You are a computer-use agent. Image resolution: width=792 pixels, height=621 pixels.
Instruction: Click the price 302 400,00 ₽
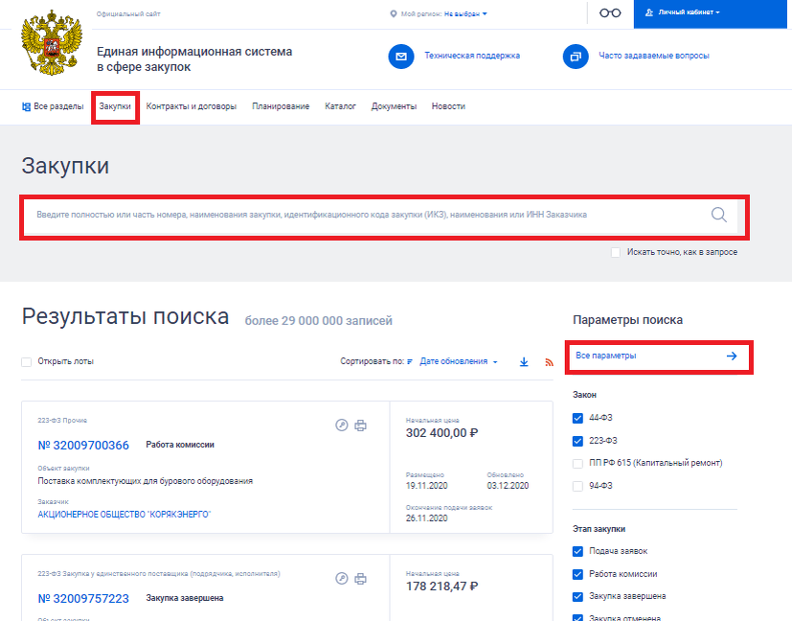[x=441, y=433]
